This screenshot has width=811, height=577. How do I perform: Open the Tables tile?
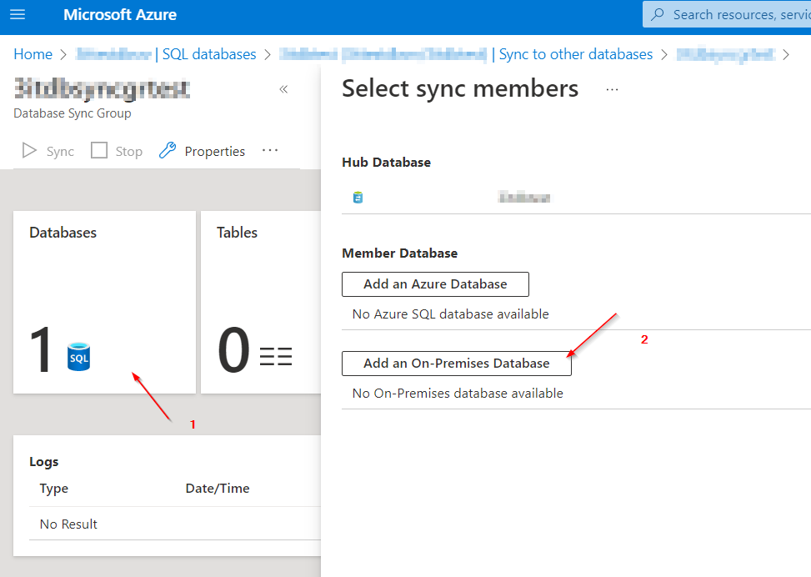(x=261, y=302)
